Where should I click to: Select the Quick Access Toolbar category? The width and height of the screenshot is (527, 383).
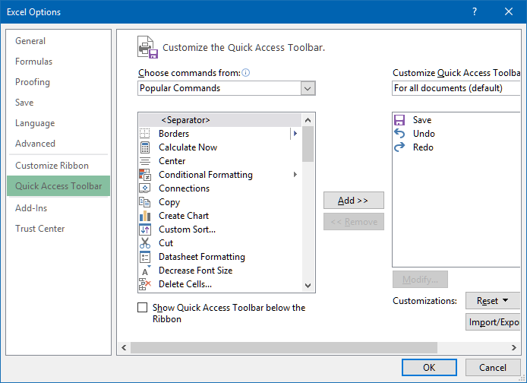click(58, 186)
